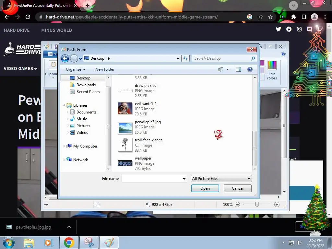
Task: Click the File name input field
Action: click(154, 179)
